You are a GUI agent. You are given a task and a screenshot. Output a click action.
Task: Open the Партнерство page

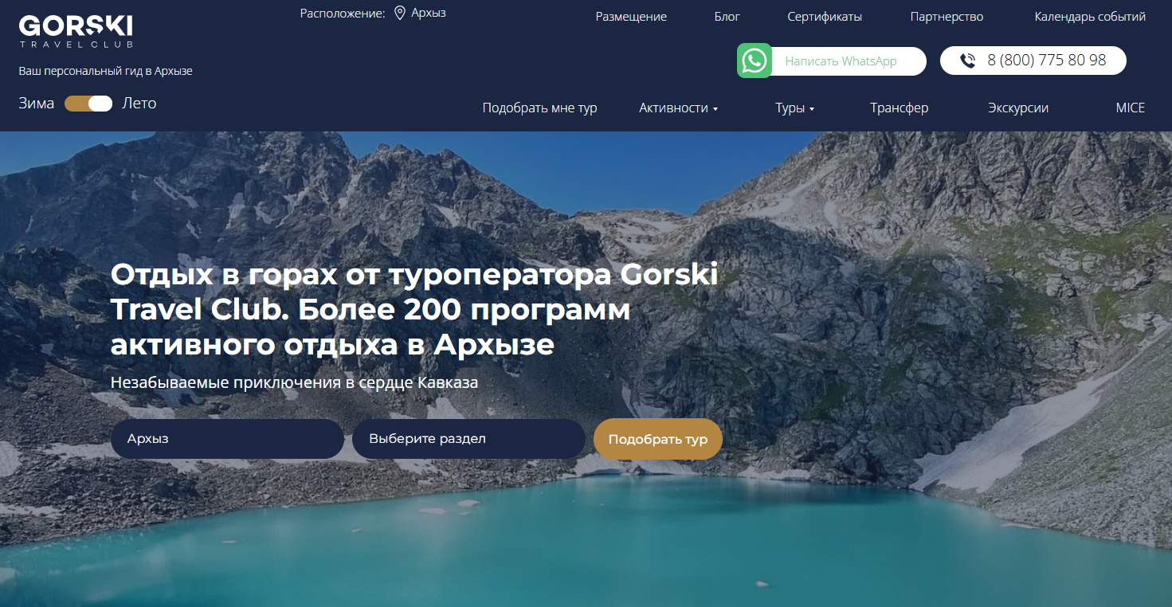947,17
